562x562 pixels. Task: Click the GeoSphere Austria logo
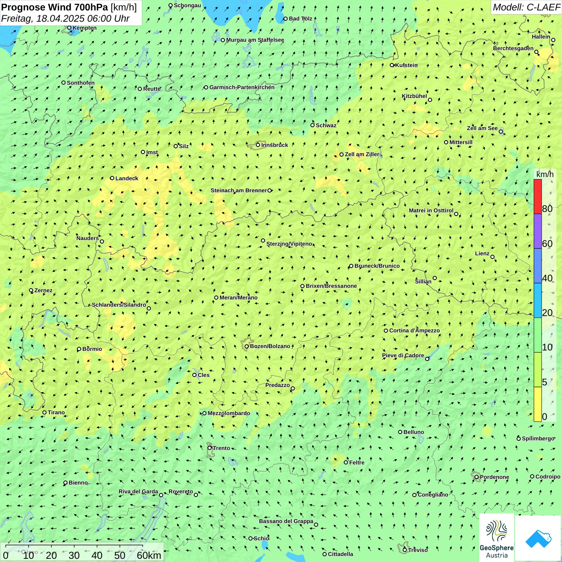(x=497, y=538)
